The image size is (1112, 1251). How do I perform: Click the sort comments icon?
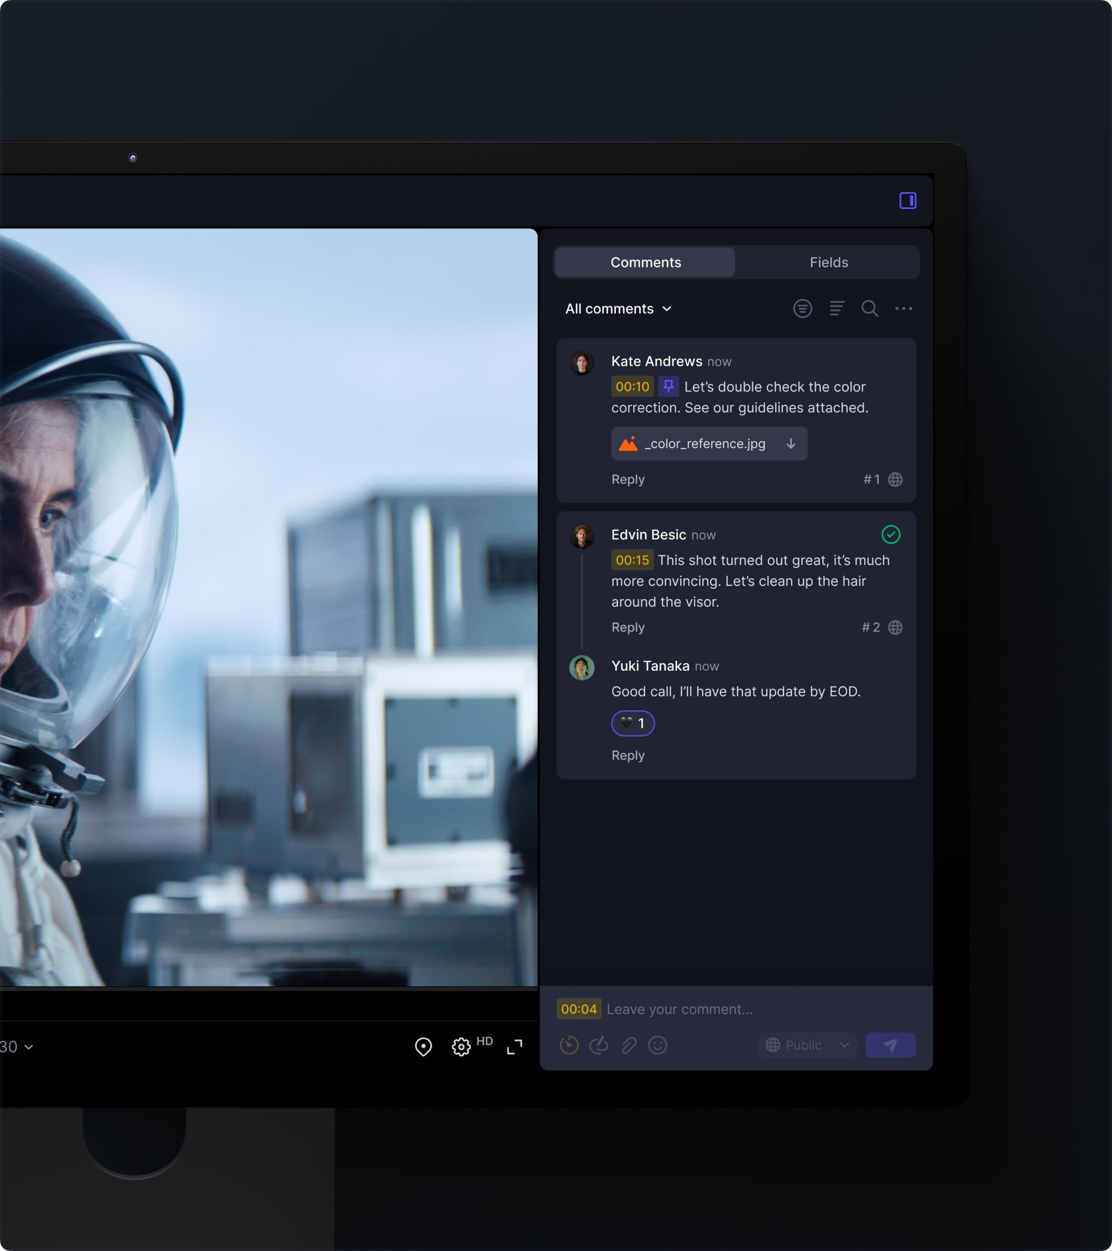(837, 309)
